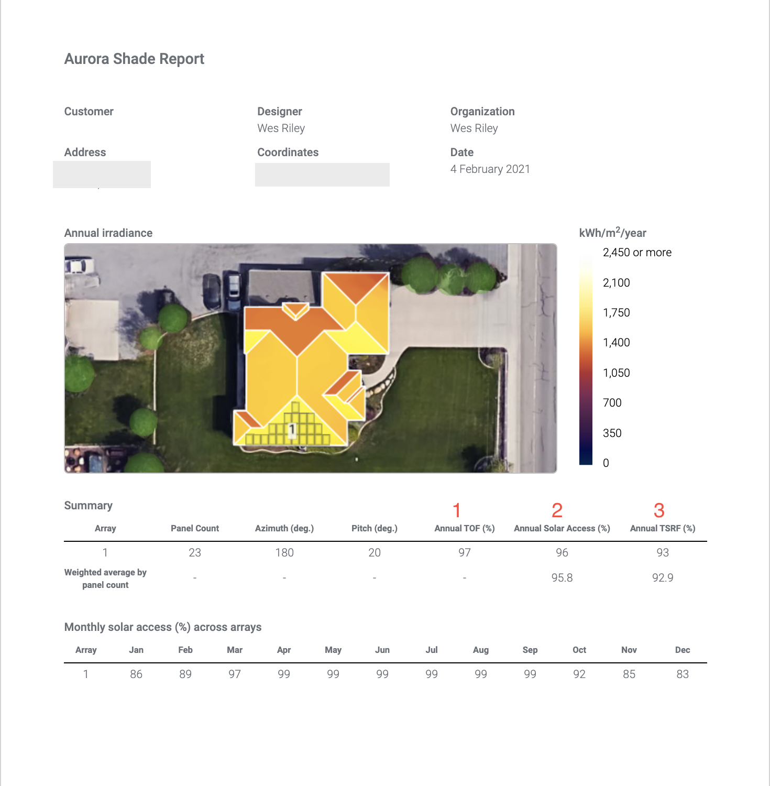Image resolution: width=770 pixels, height=786 pixels.
Task: Click the 2,450 or more legend label
Action: 637,253
